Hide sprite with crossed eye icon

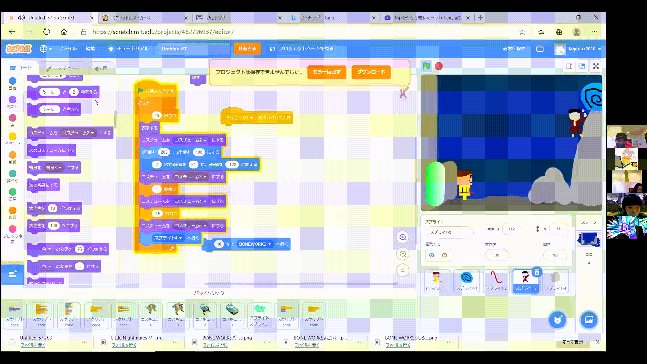point(444,255)
